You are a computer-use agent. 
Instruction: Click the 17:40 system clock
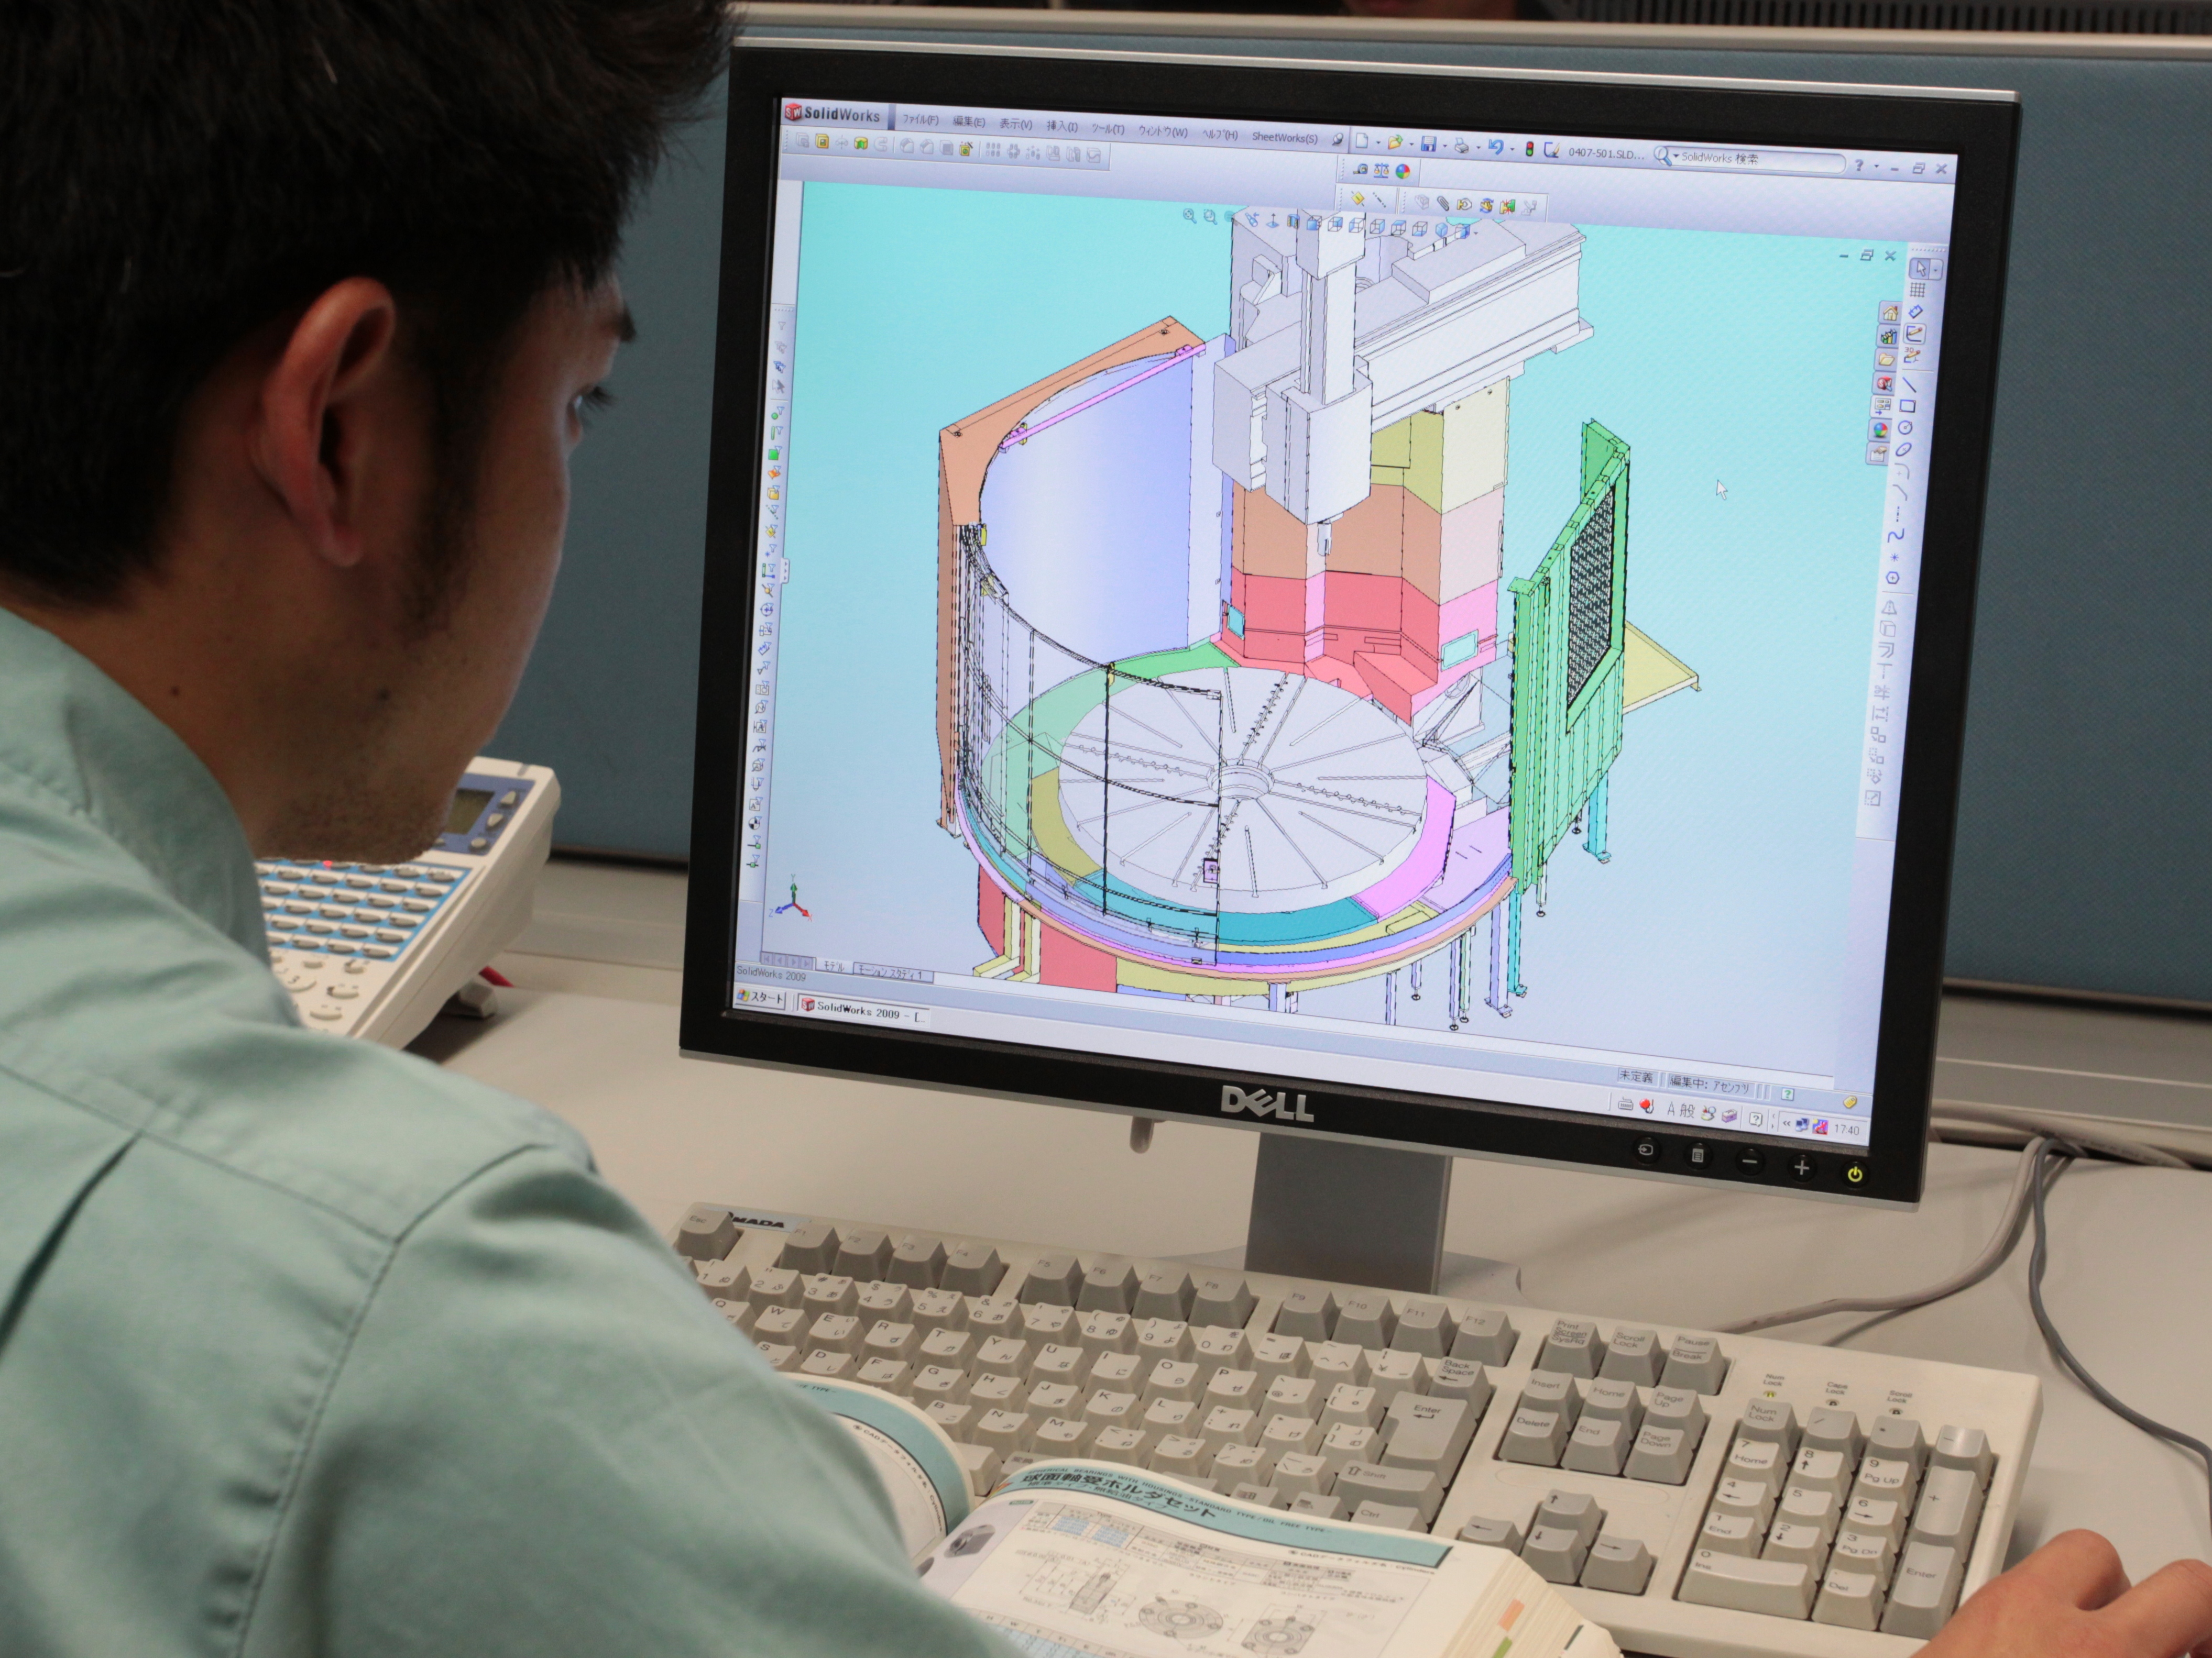[x=1847, y=1130]
